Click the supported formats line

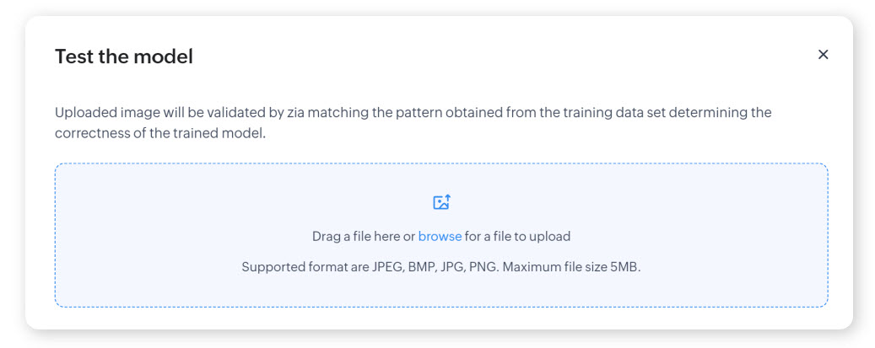[x=440, y=267]
